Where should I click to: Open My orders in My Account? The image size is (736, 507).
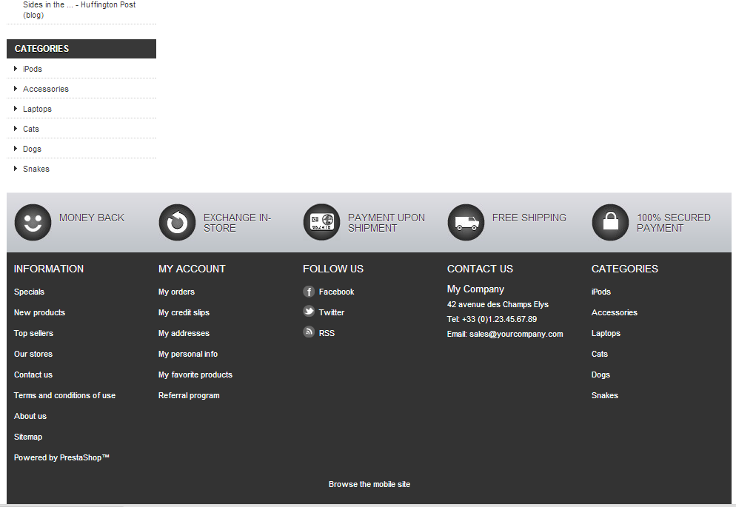176,292
